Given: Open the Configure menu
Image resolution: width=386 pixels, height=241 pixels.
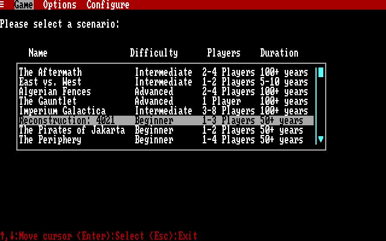Looking at the screenshot, I should pos(108,5).
